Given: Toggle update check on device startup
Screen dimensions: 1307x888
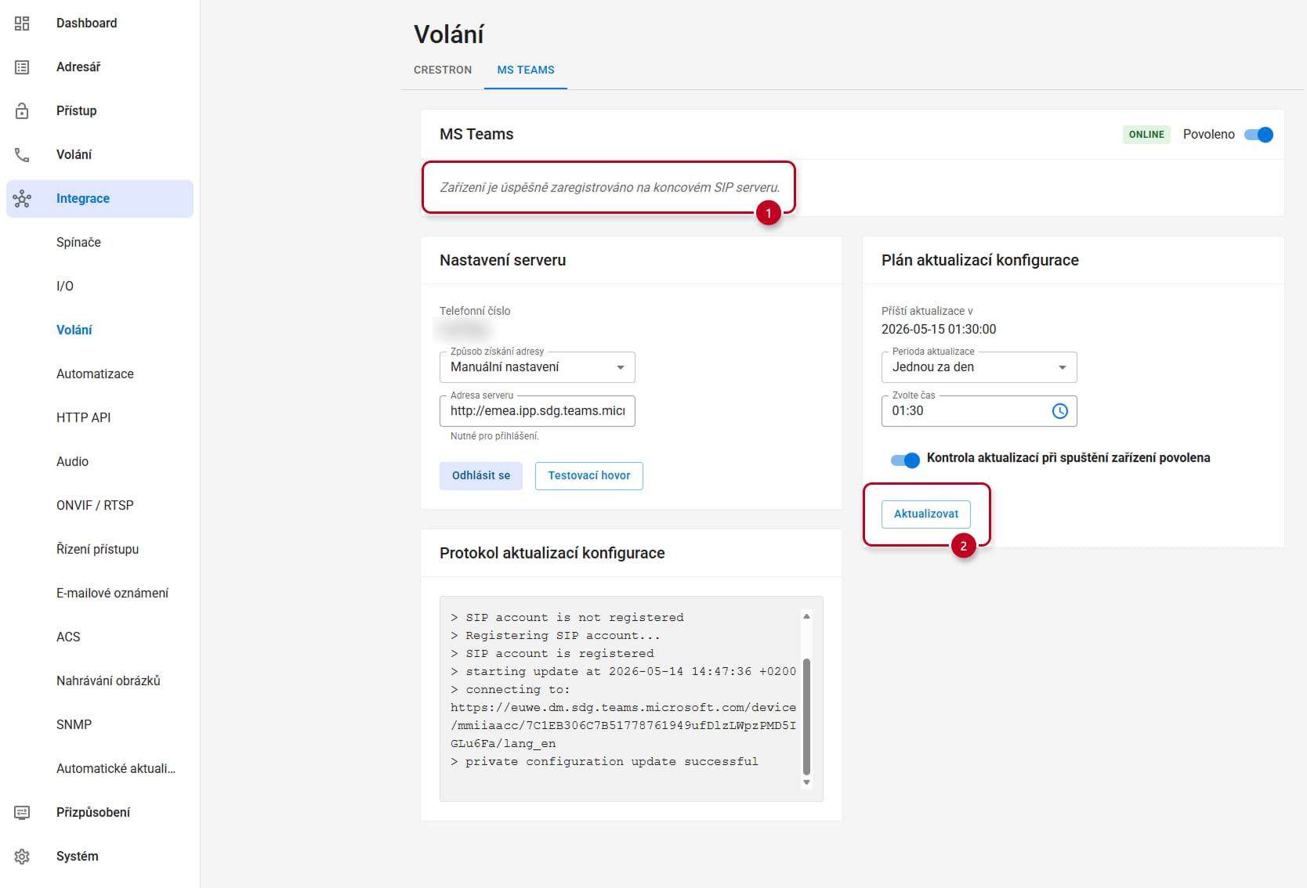Looking at the screenshot, I should [905, 460].
